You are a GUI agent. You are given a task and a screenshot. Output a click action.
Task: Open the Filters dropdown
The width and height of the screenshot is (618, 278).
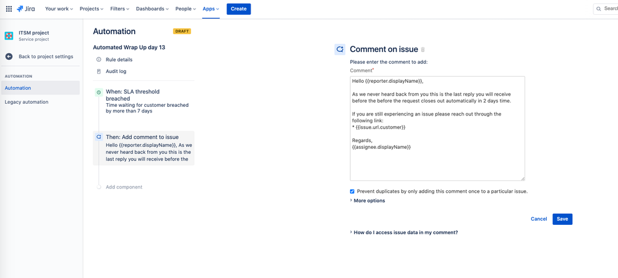coord(120,9)
